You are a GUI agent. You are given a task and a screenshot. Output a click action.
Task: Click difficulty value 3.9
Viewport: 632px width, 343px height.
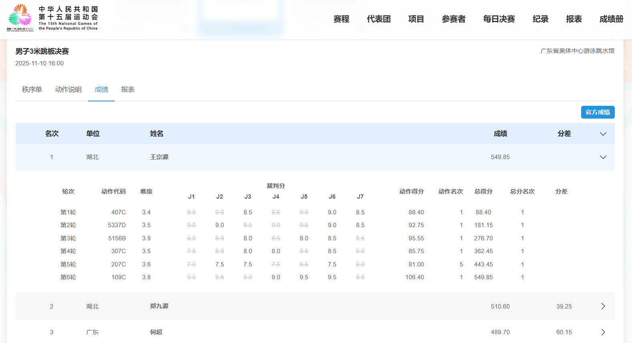146,238
